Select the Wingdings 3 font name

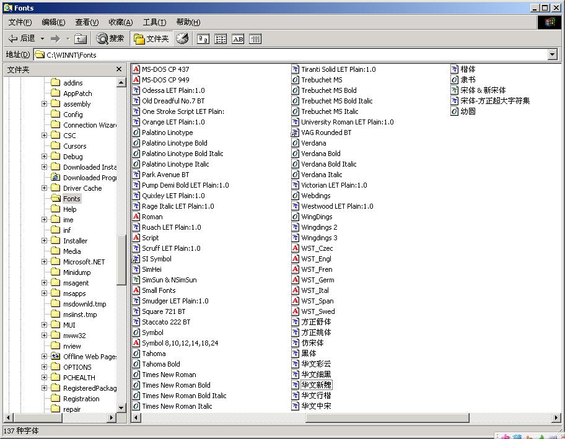[x=319, y=238]
